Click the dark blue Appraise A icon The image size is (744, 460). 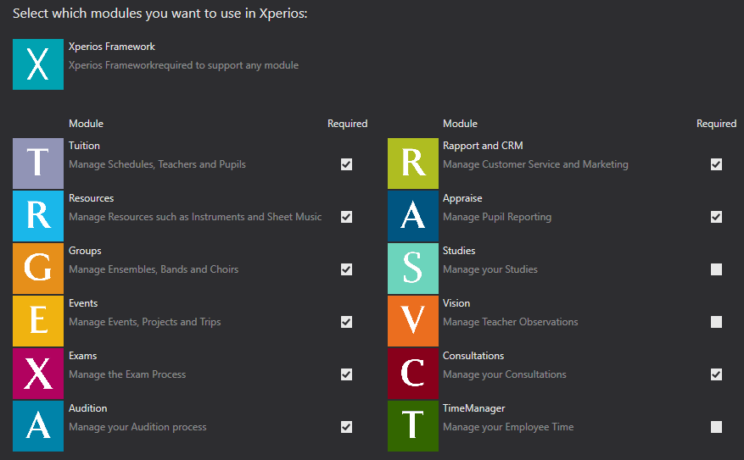click(x=413, y=216)
